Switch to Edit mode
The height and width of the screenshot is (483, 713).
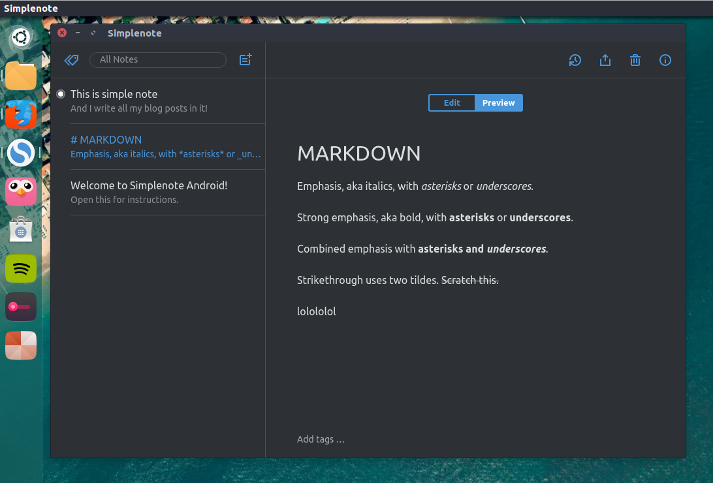click(x=452, y=102)
